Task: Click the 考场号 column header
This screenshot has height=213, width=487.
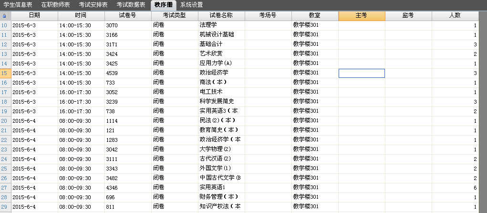Action: click(x=268, y=16)
